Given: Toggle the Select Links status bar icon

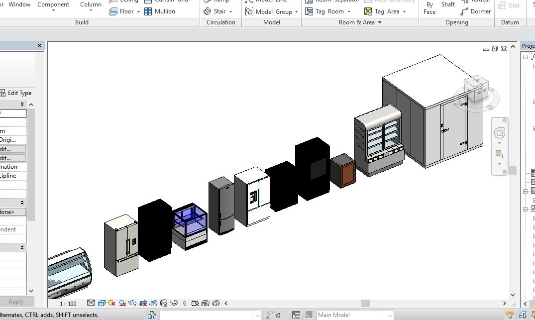Looking at the screenshot, I should (x=510, y=315).
